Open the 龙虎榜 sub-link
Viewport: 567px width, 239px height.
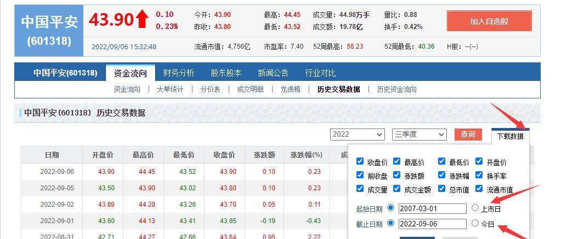click(290, 89)
